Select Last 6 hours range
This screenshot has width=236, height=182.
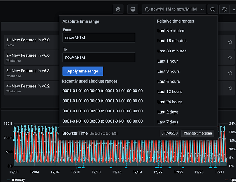coord(169,82)
